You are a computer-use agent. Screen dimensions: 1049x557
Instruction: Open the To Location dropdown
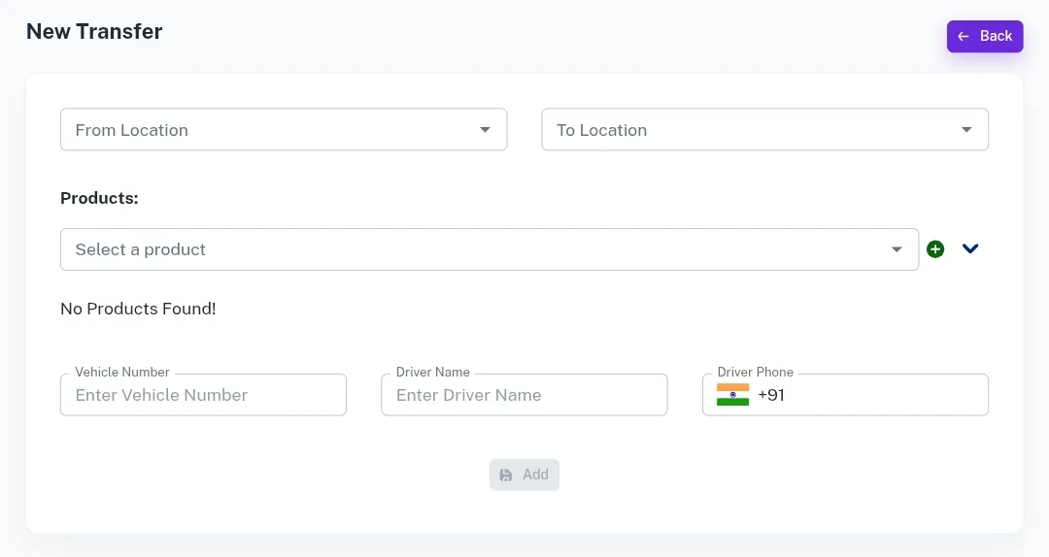coord(764,130)
